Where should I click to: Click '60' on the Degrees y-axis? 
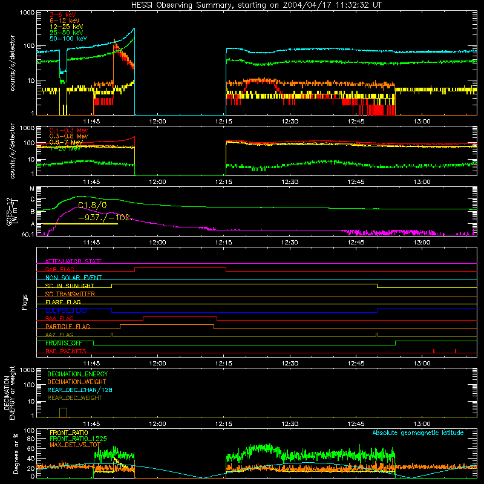click(31, 448)
